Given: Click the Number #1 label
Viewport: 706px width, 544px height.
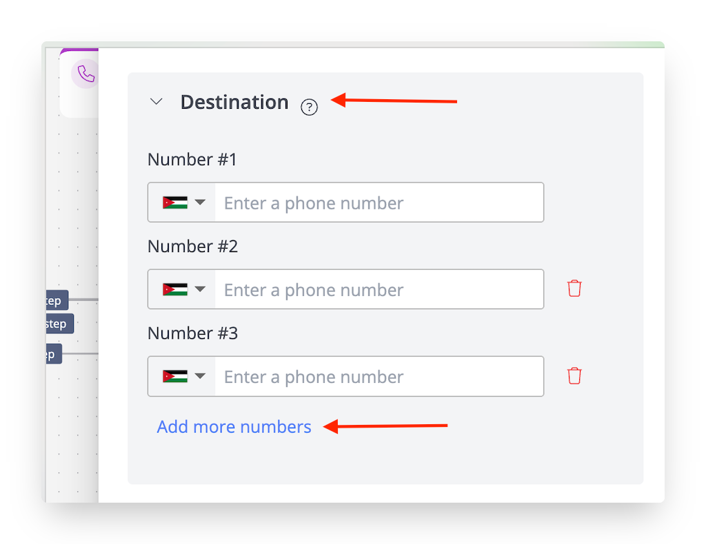Looking at the screenshot, I should pos(192,160).
